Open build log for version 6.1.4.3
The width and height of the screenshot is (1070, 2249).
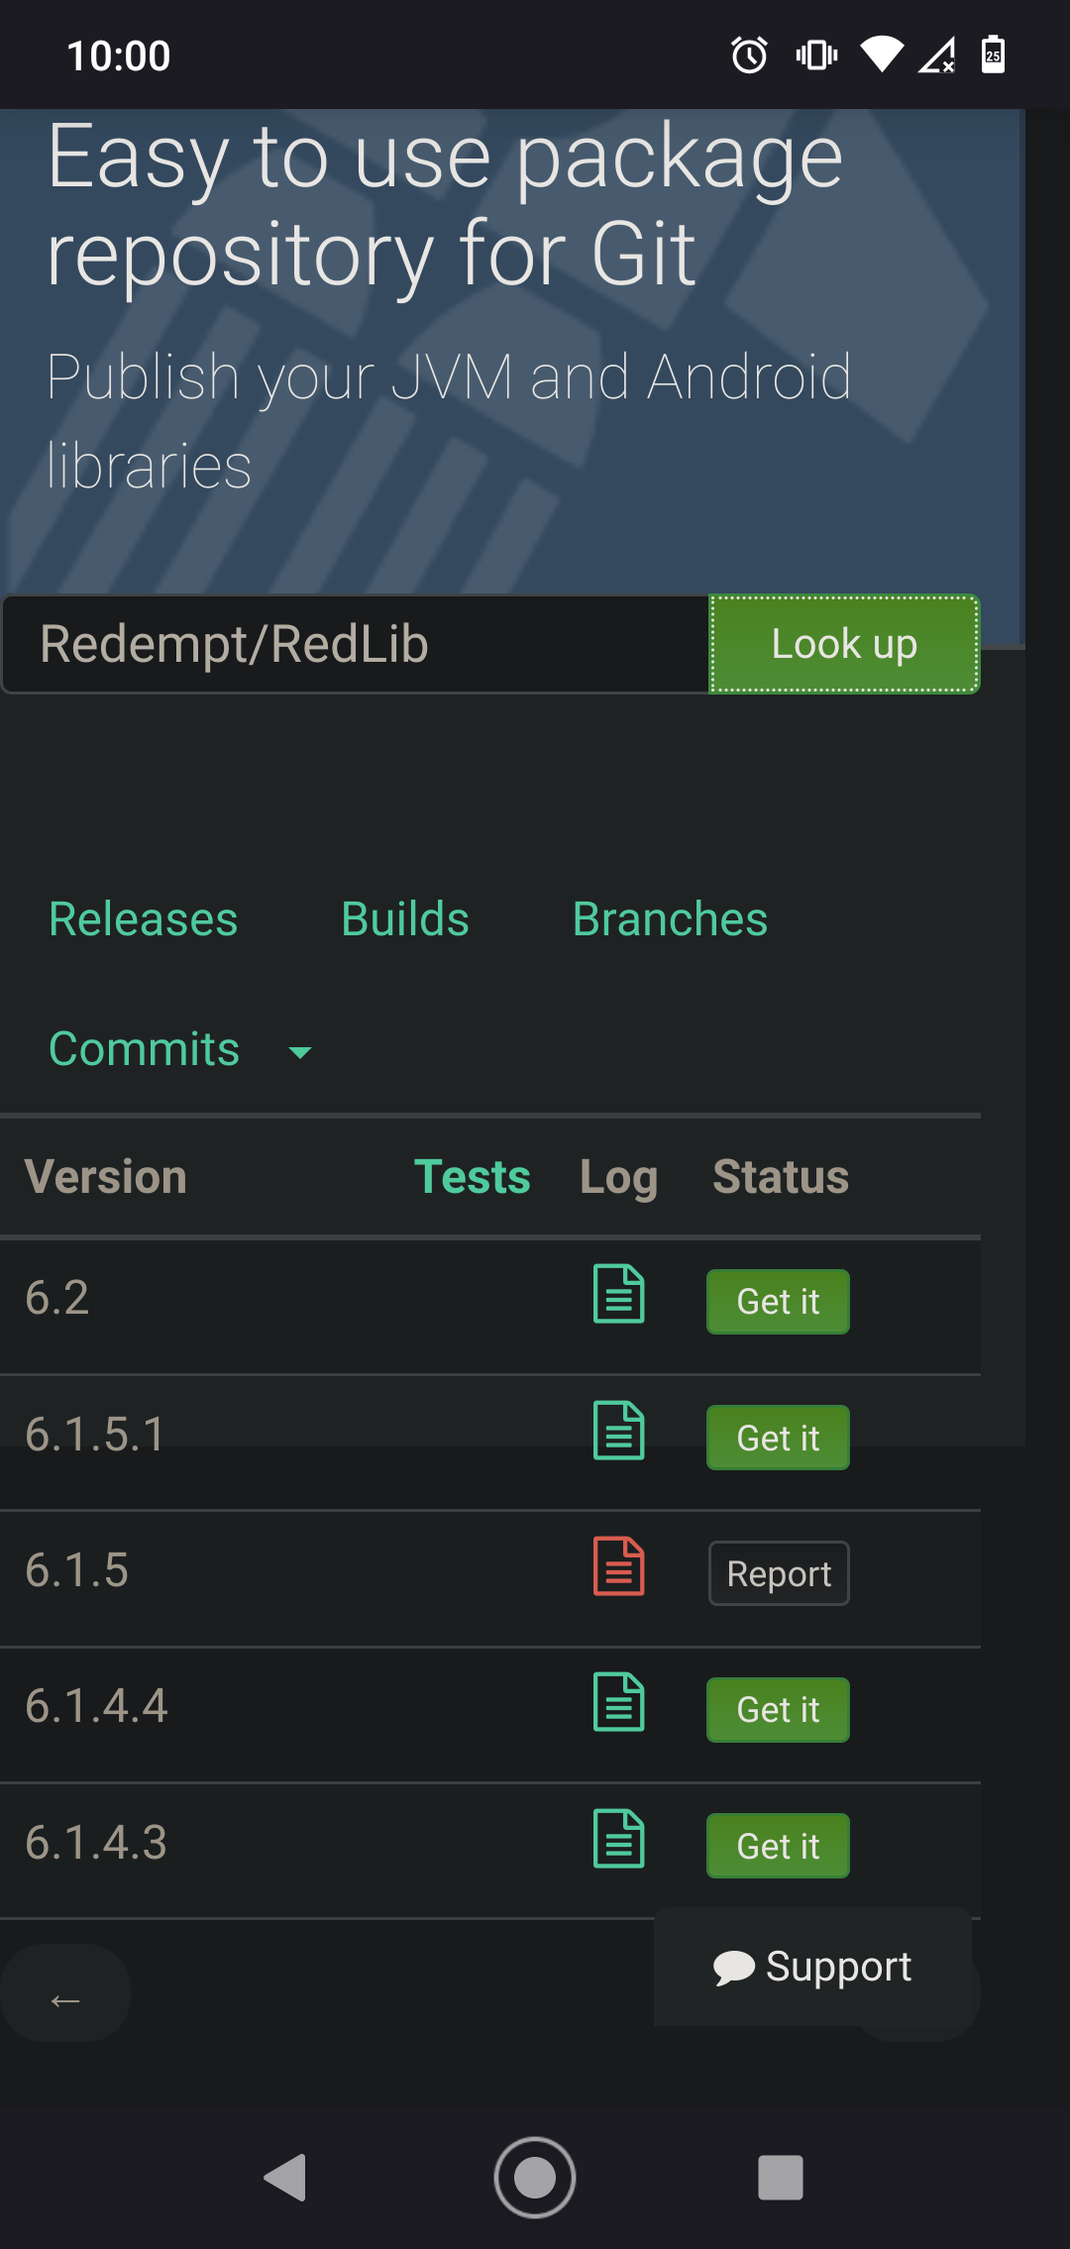pyautogui.click(x=618, y=1839)
